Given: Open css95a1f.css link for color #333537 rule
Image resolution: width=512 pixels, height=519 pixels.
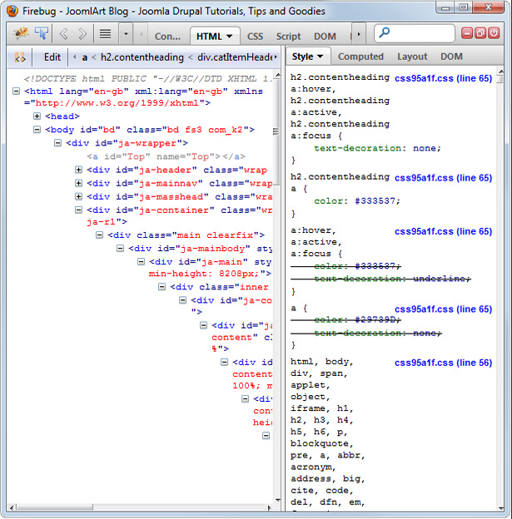Looking at the screenshot, I should (x=444, y=178).
